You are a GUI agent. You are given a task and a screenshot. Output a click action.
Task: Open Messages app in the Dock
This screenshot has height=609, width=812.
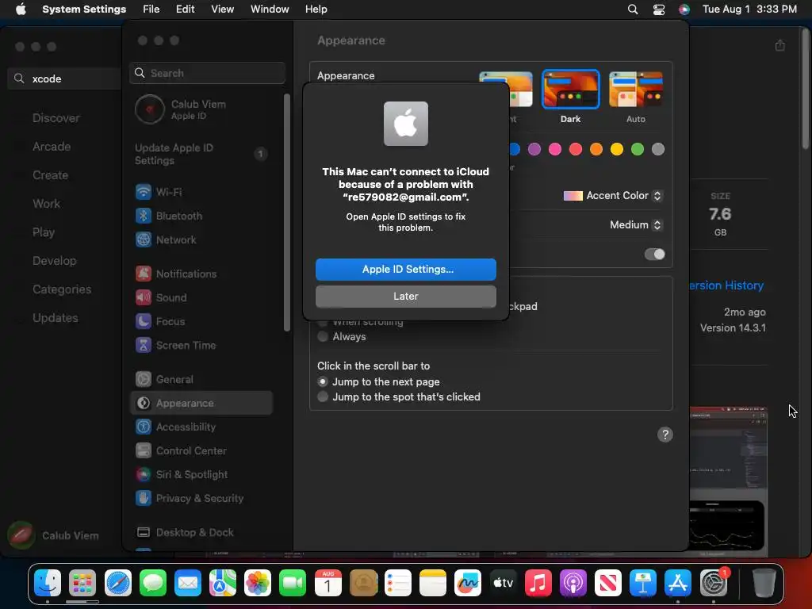153,584
